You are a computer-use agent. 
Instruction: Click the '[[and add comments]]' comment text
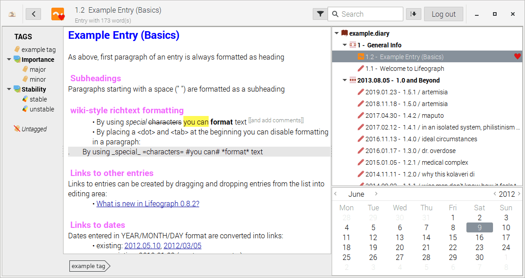[x=276, y=120]
